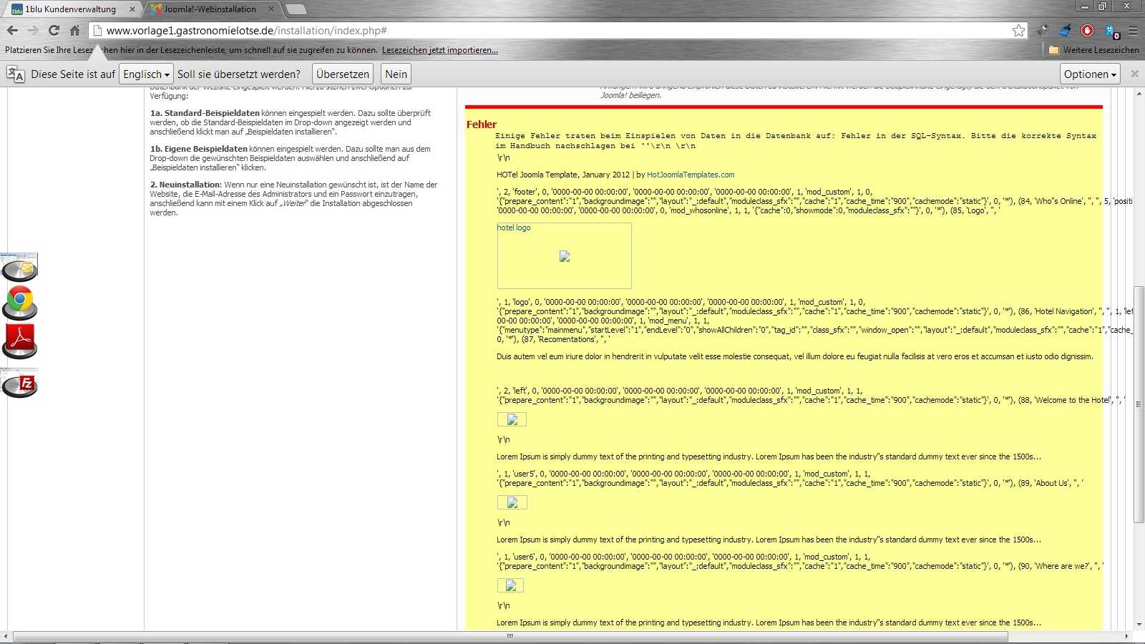Click the 'Duis autem vel eum iriure' sentence
The height and width of the screenshot is (644, 1145).
[x=795, y=356]
